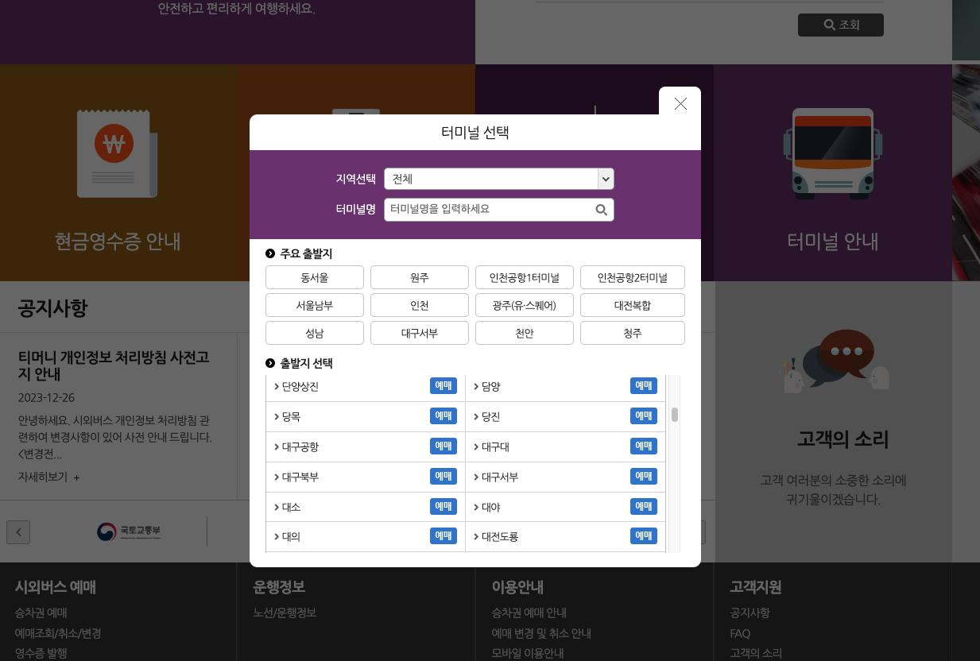Image resolution: width=980 pixels, height=661 pixels.
Task: Select the 동서울 major departure button
Action: tap(314, 276)
